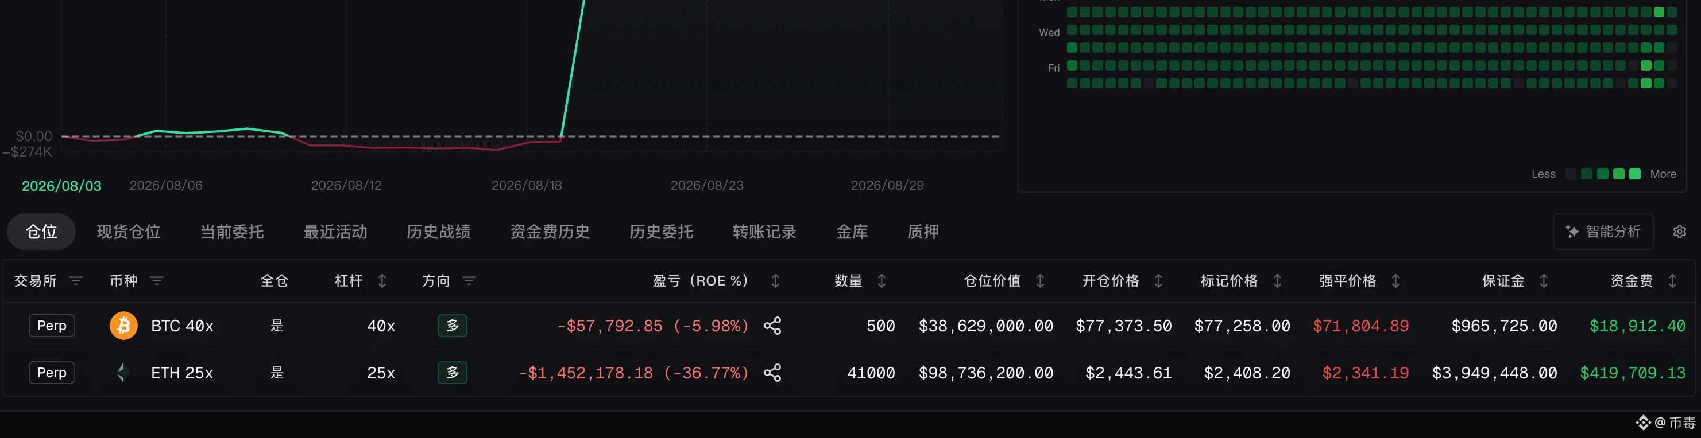Open the direction (方向) filter icon
Image resolution: width=1701 pixels, height=438 pixels.
click(x=469, y=281)
